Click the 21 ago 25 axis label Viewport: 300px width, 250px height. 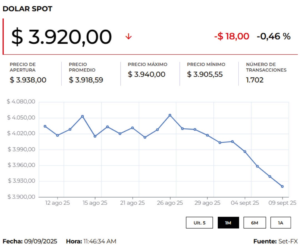point(132,203)
